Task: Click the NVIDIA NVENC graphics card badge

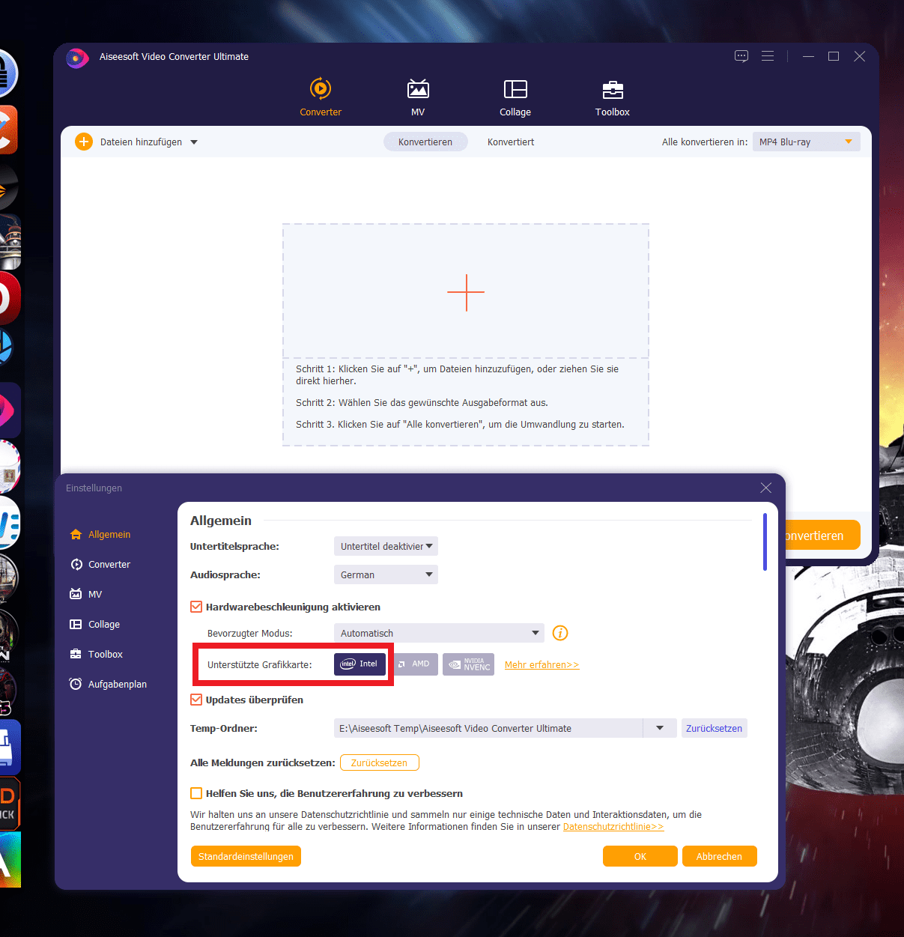Action: point(468,664)
